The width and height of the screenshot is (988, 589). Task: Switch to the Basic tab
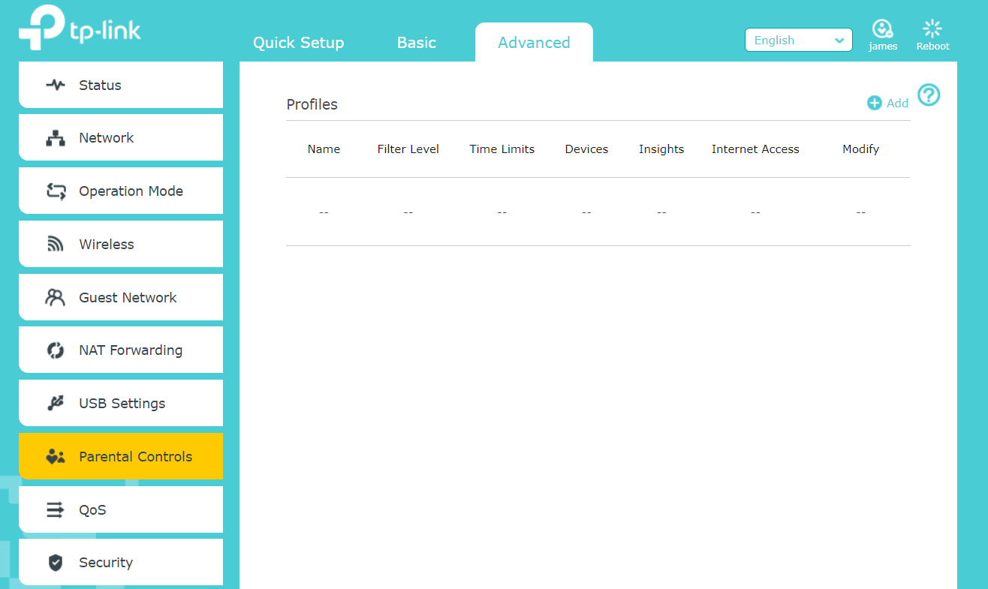416,43
